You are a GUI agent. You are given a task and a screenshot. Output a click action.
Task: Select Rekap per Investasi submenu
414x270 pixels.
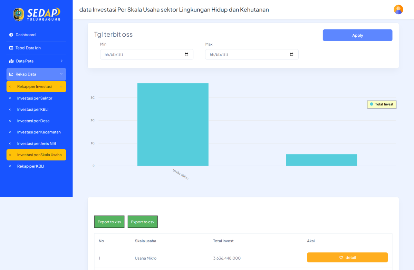click(36, 86)
